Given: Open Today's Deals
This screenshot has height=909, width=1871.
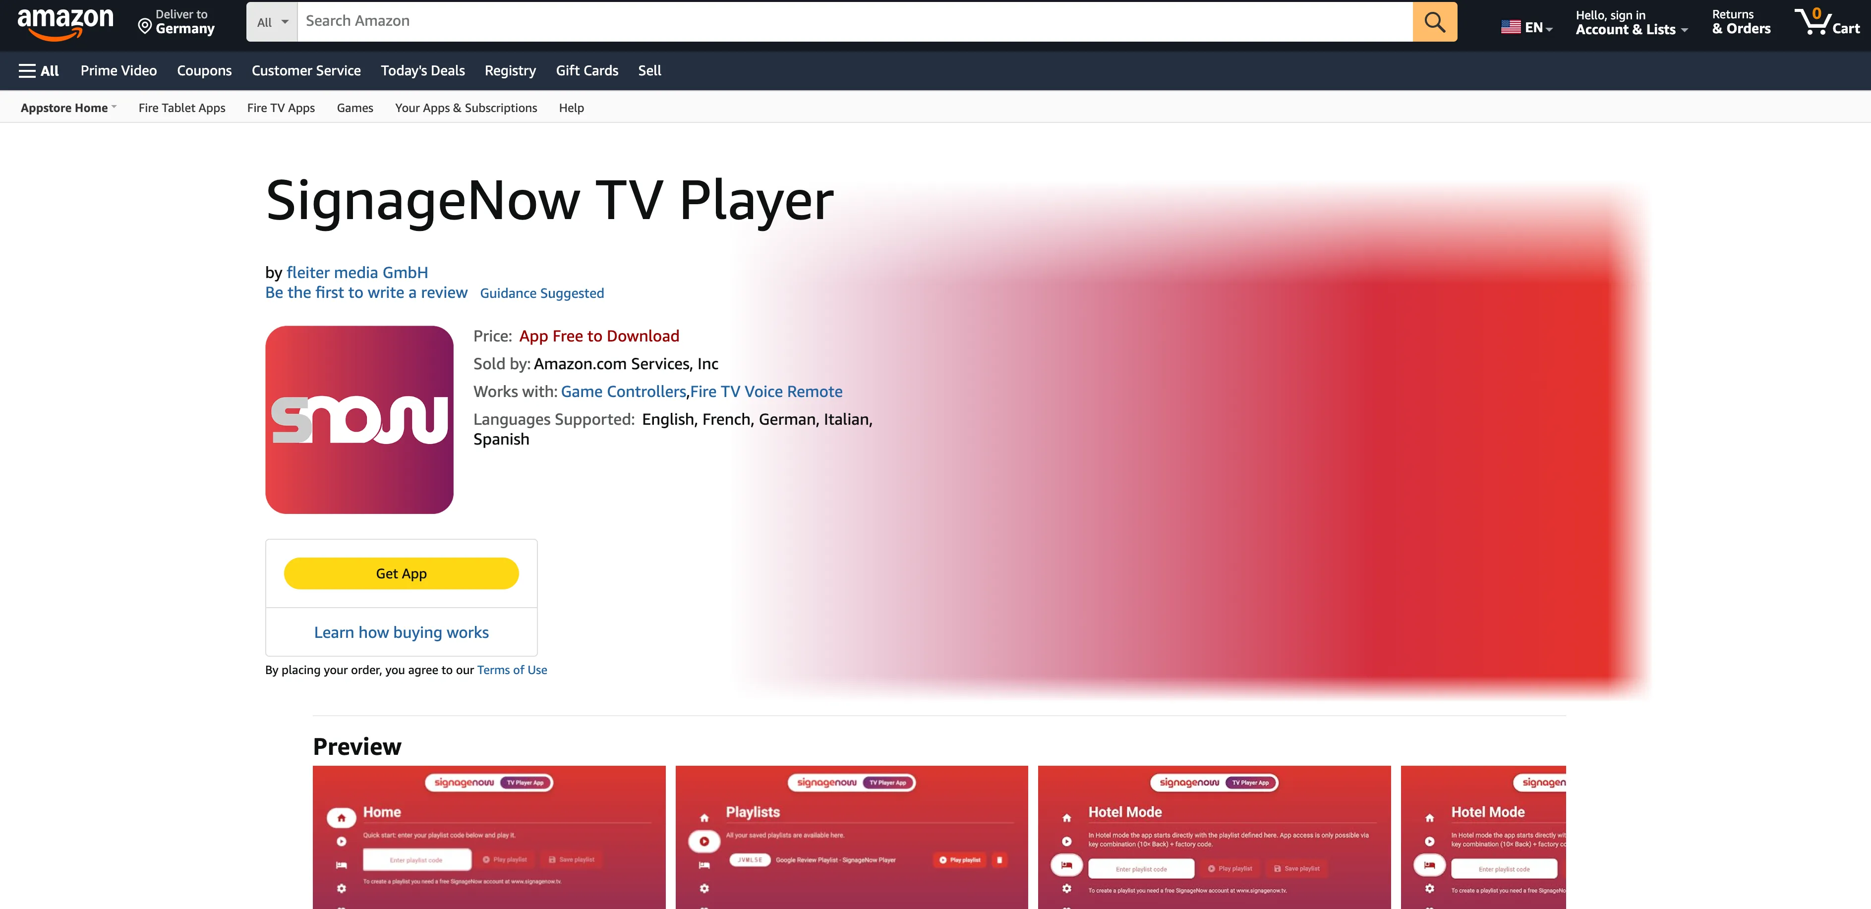Looking at the screenshot, I should click(x=423, y=70).
